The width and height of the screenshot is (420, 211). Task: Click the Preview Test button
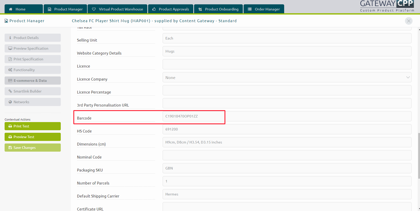pos(33,137)
